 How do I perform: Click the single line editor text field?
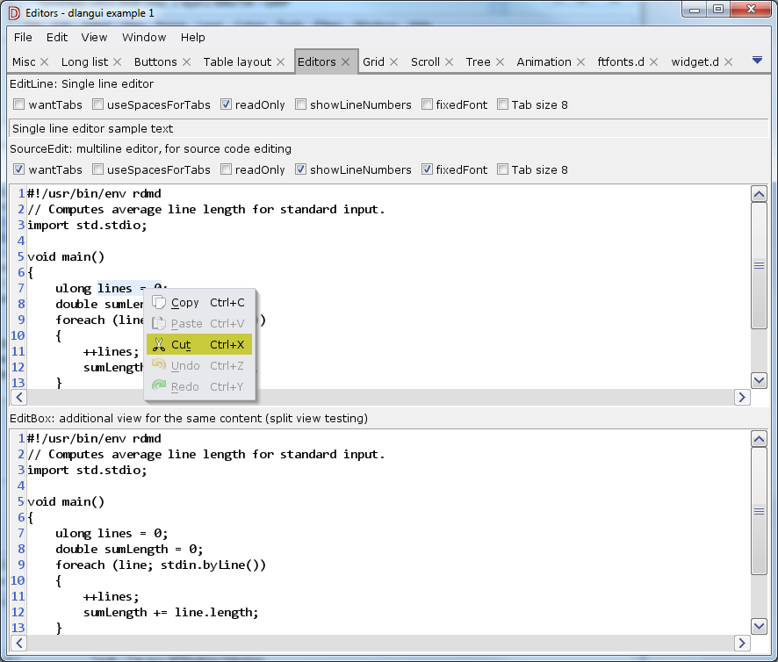pos(378,129)
